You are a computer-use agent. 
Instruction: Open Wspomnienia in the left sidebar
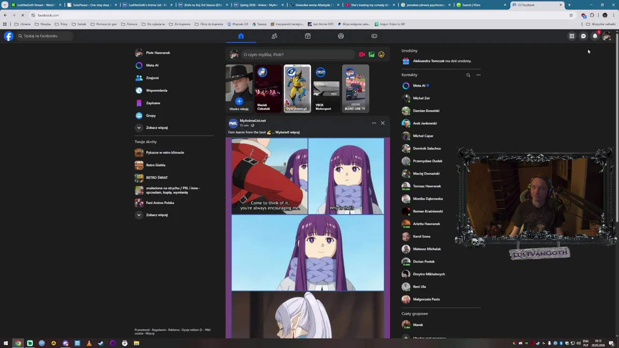pos(174,90)
